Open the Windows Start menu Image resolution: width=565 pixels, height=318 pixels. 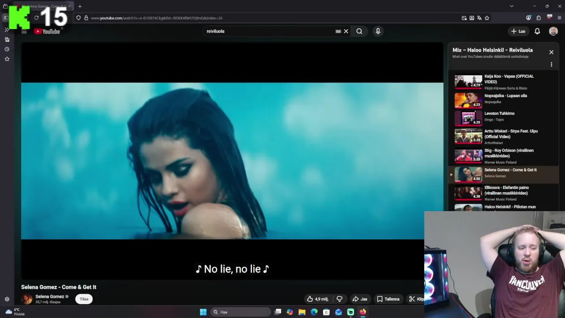203,312
